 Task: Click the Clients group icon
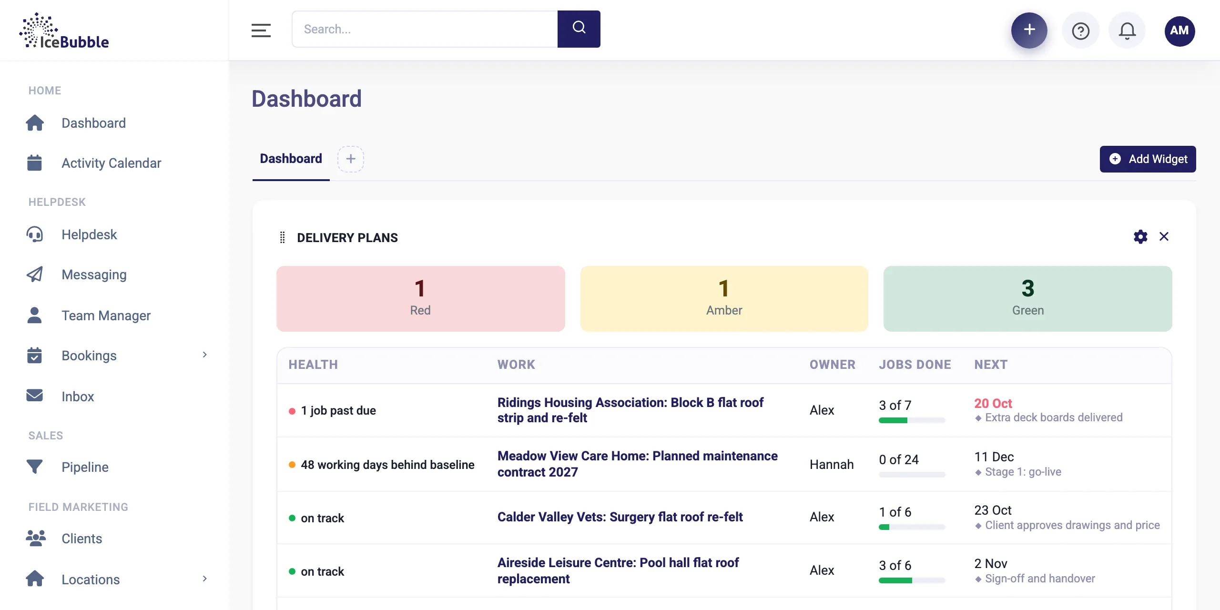(36, 538)
